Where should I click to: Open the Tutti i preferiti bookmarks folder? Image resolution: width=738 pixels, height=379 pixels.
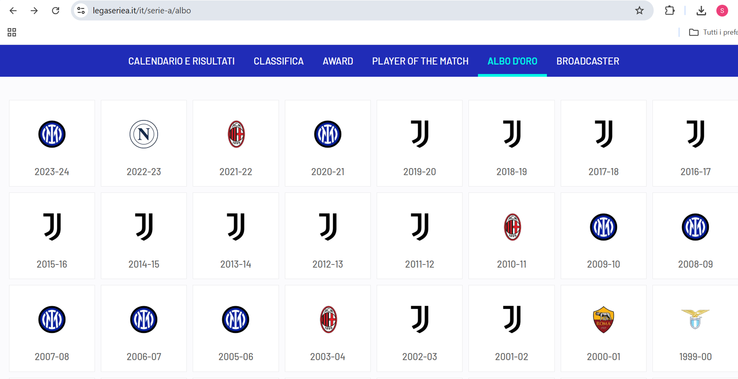pos(713,32)
